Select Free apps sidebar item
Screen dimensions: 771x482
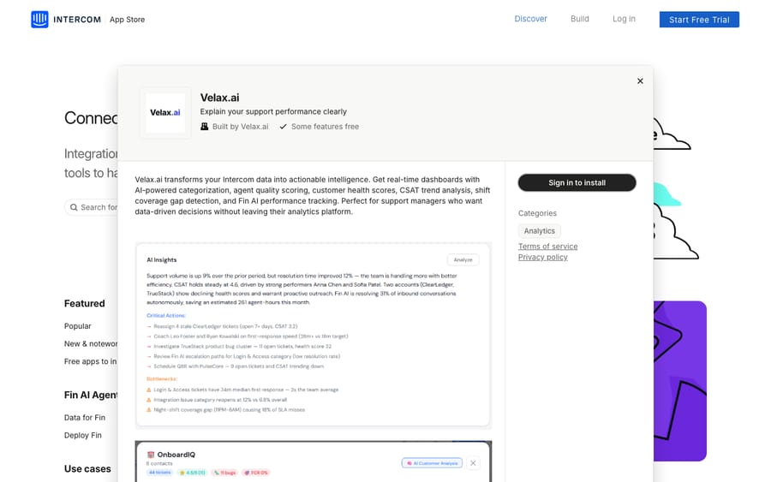click(91, 361)
